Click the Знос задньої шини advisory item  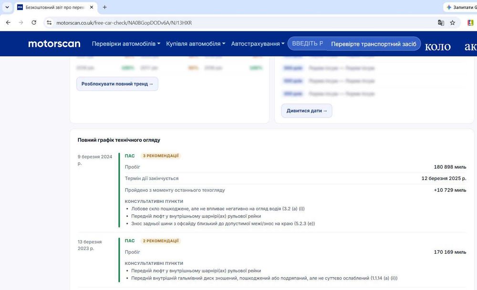223,223
